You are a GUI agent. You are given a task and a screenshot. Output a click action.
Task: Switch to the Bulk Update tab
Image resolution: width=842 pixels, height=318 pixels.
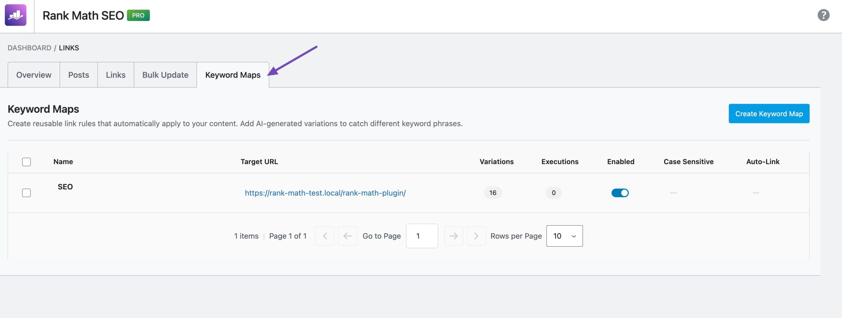165,74
